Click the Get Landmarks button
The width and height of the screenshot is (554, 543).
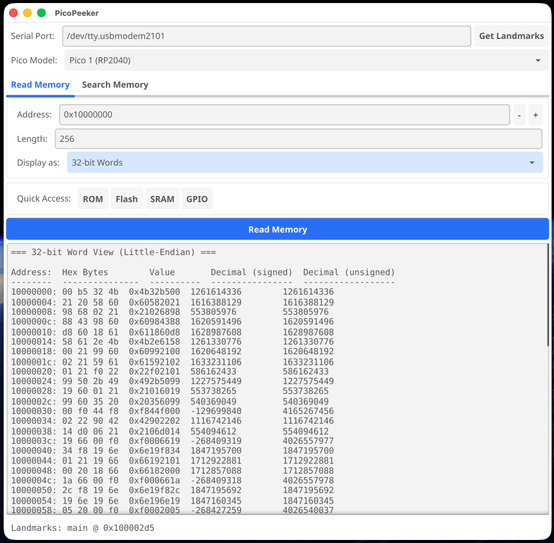tap(511, 36)
